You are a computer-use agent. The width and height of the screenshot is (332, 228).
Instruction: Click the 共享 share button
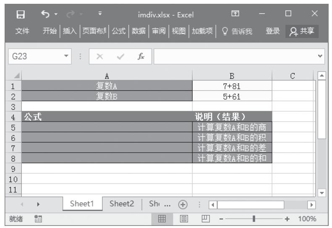tap(302, 31)
